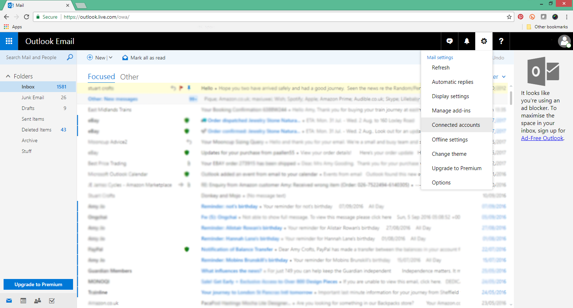573x308 pixels.
Task: Click the Skype chat icon in header
Action: click(x=449, y=41)
